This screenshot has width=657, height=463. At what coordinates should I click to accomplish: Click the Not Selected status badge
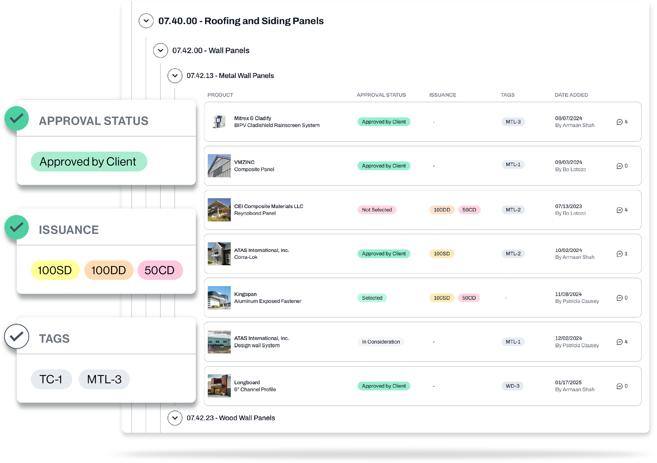click(376, 210)
